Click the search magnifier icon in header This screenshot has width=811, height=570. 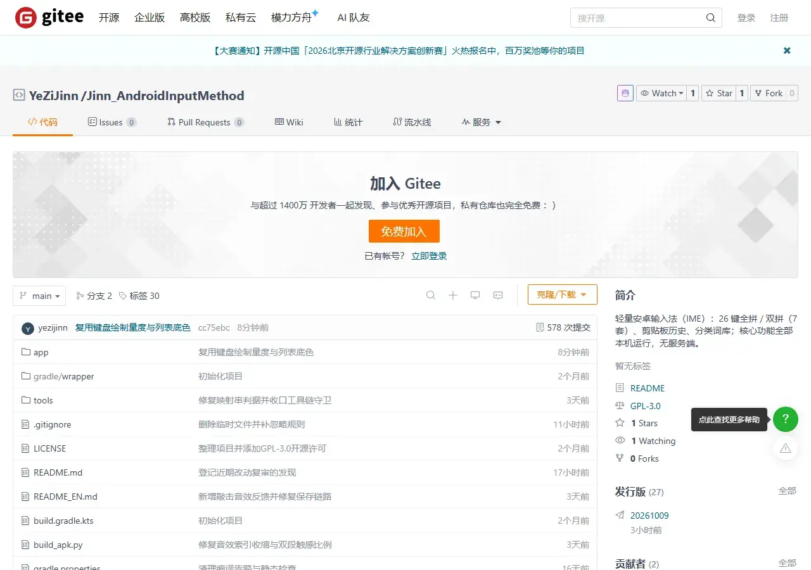point(711,18)
